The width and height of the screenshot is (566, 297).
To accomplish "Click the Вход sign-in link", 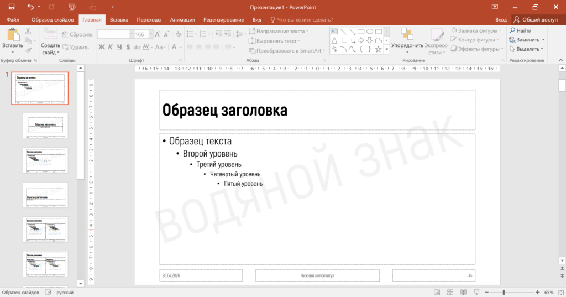I will tap(501, 19).
